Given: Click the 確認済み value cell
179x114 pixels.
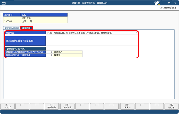Looking at the screenshot, I should click(x=68, y=52).
